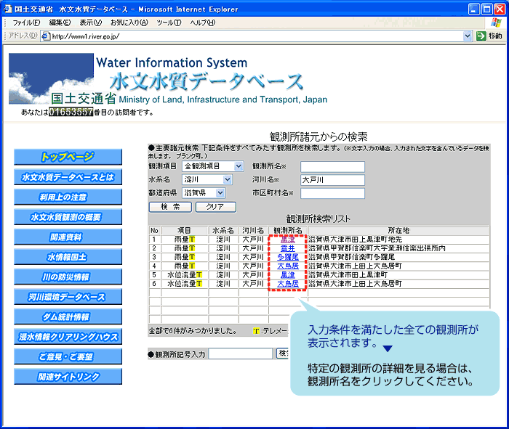Open ダム統計情報 in the sidebar

68,316
